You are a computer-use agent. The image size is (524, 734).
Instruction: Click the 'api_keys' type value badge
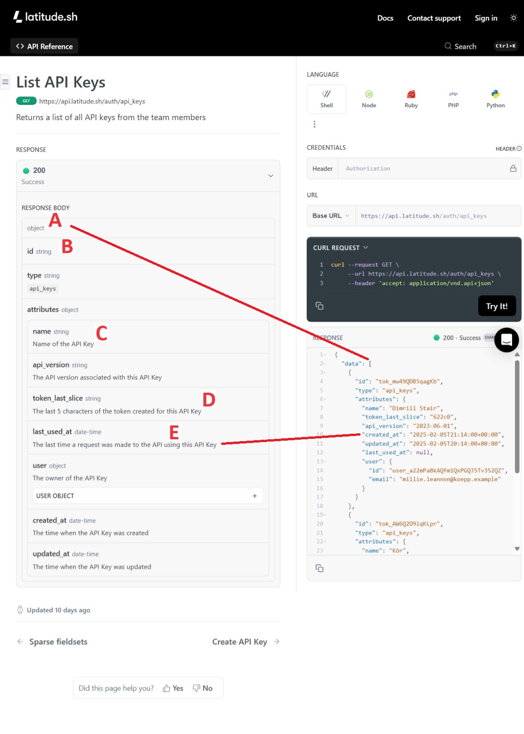point(42,289)
